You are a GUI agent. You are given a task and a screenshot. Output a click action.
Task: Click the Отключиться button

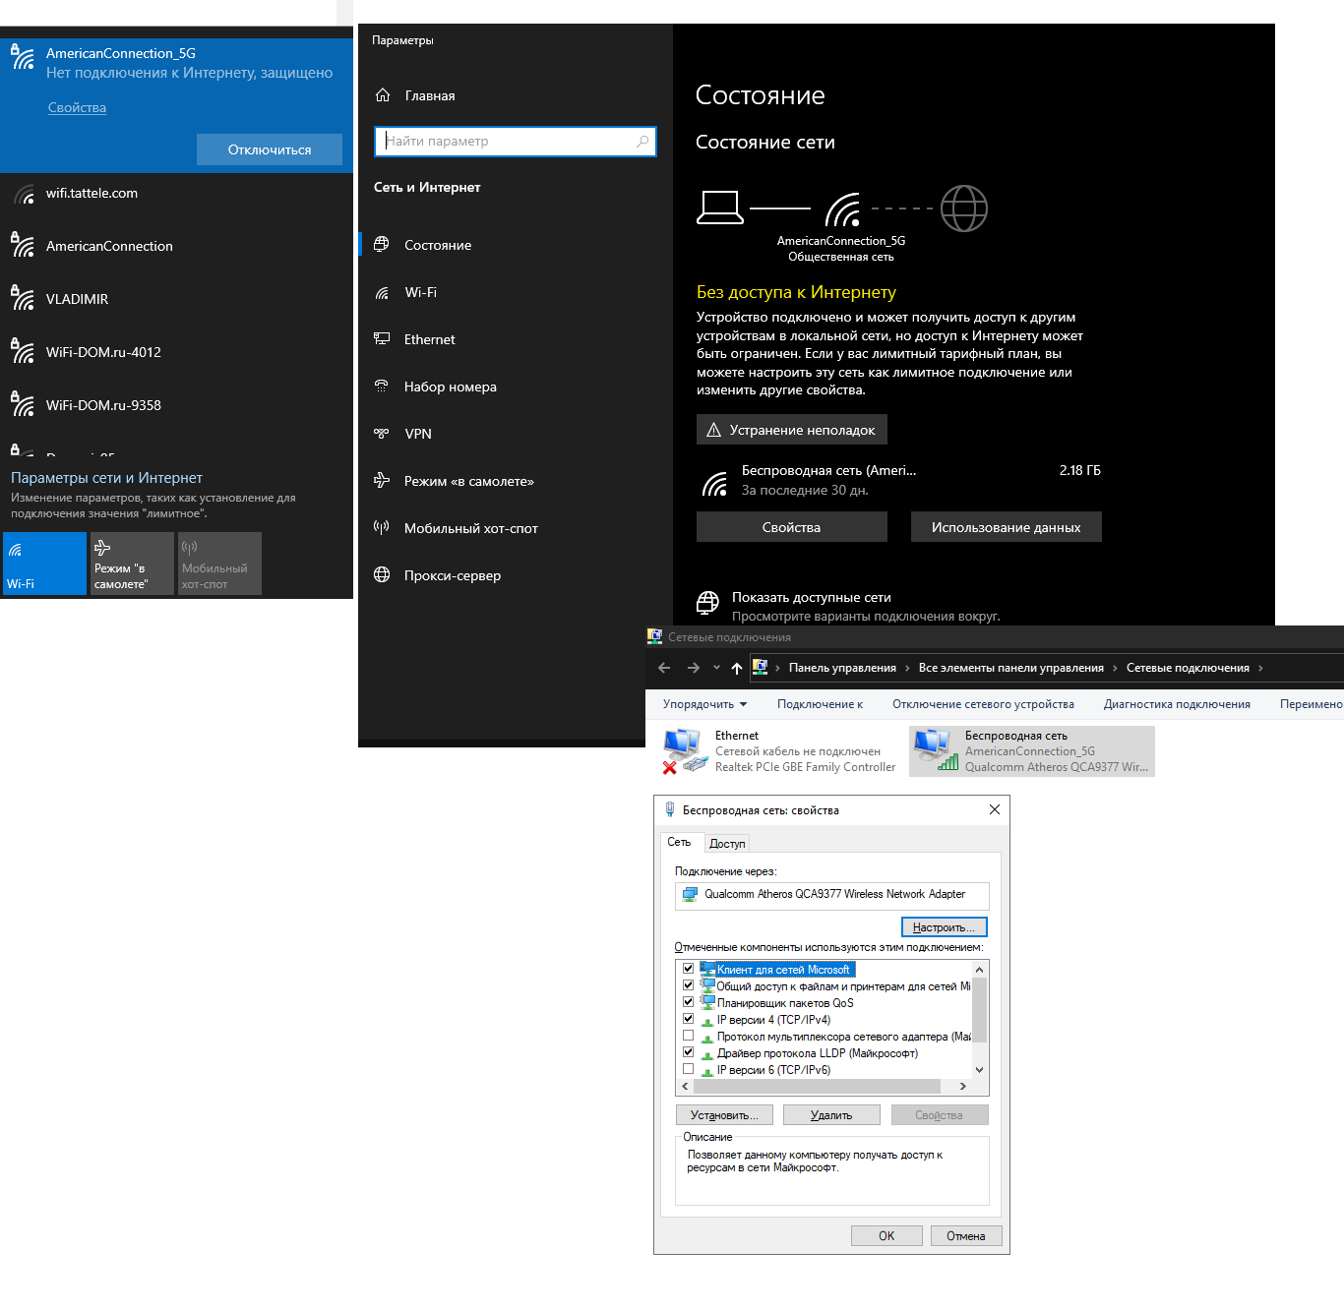coord(270,149)
